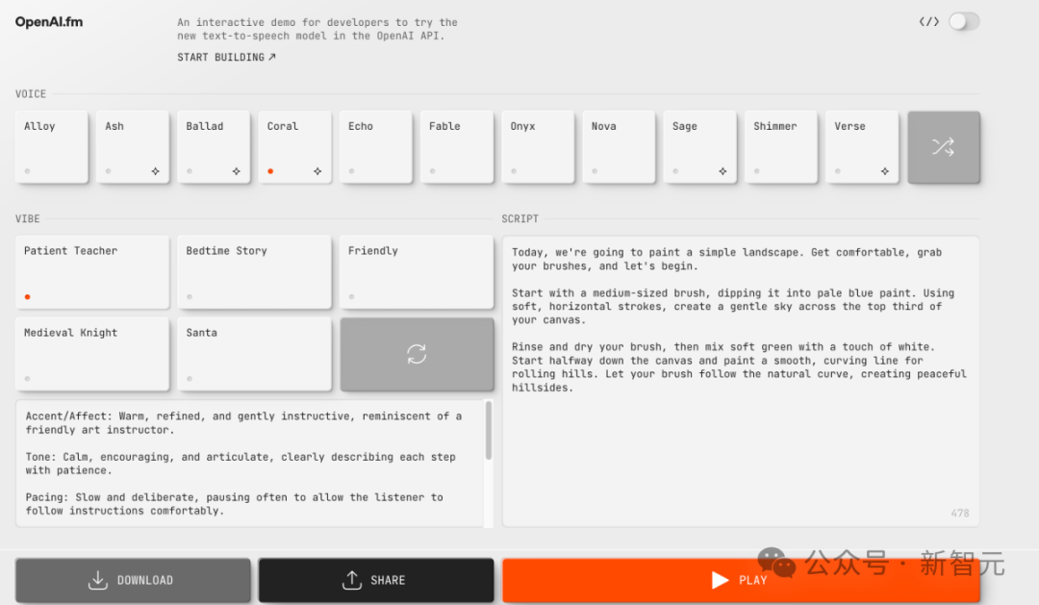Click the VIBE section label
Screen dimensions: 1039x605
point(28,218)
